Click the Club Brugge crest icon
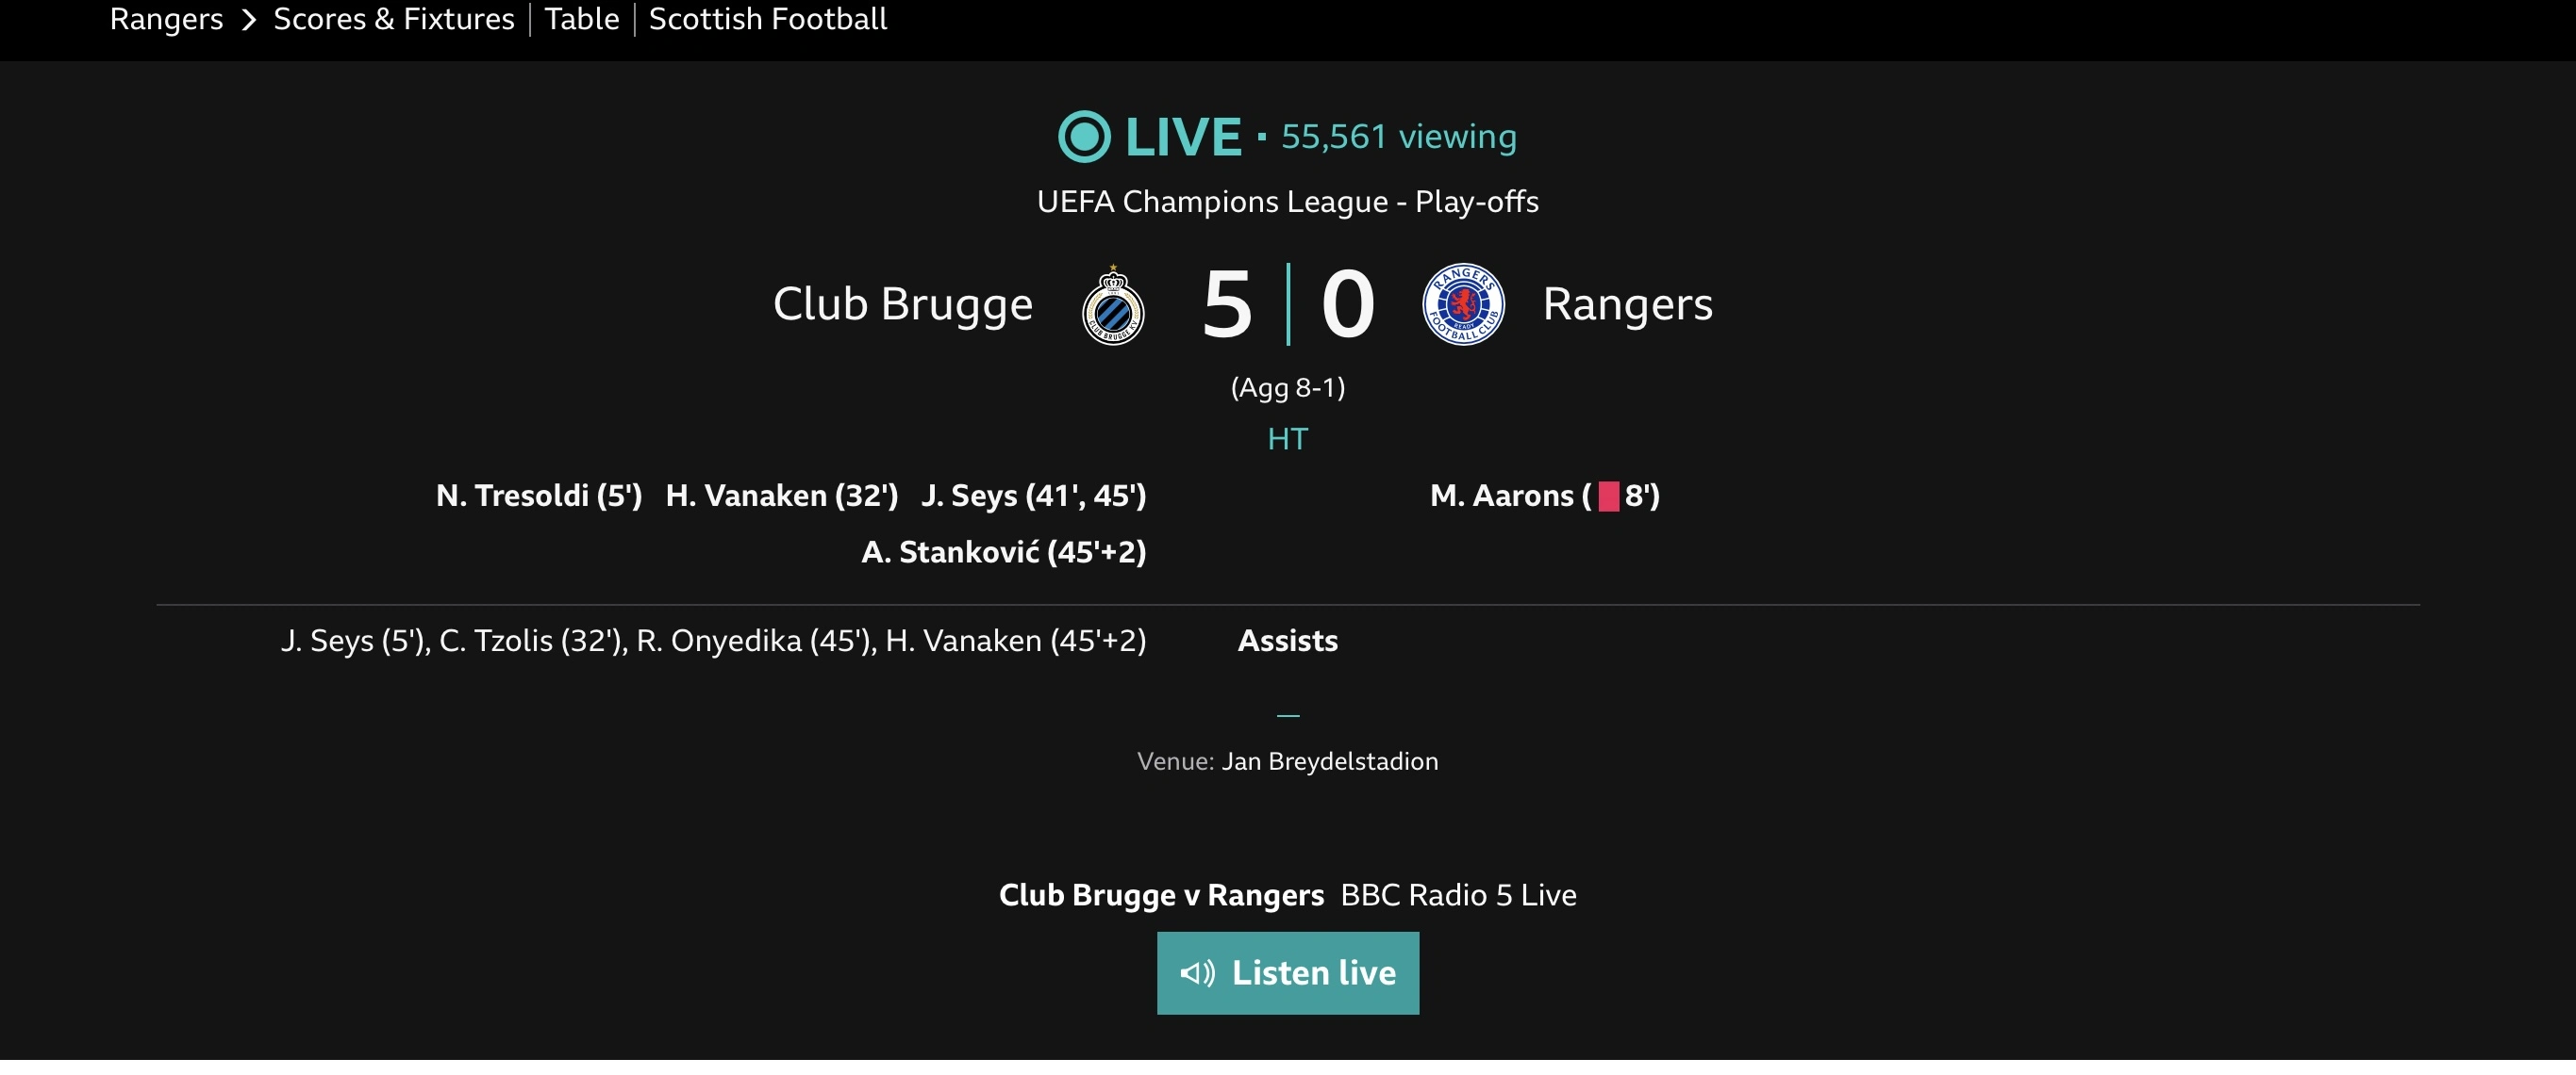This screenshot has width=2576, height=1075. [1113, 305]
